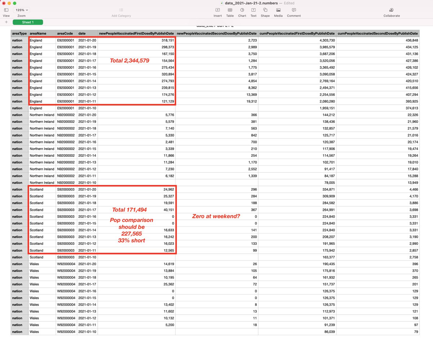Select the newPeopleVaccinatedFirstDoseByPublishDate header cell
Viewport: 433px width, 342px height.
[137, 33]
